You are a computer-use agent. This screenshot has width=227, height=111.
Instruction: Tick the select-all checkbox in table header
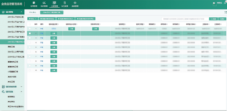tap(30, 24)
